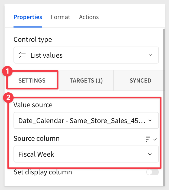Select the Properties tab

click(x=28, y=17)
